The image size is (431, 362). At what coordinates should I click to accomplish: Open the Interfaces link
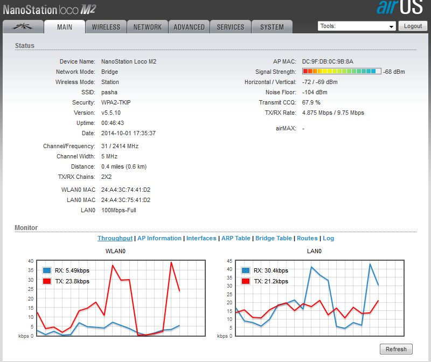201,238
